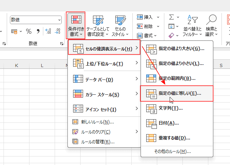Expand the 数値 number format combo box
This screenshot has height=165, width=230.
point(59,20)
